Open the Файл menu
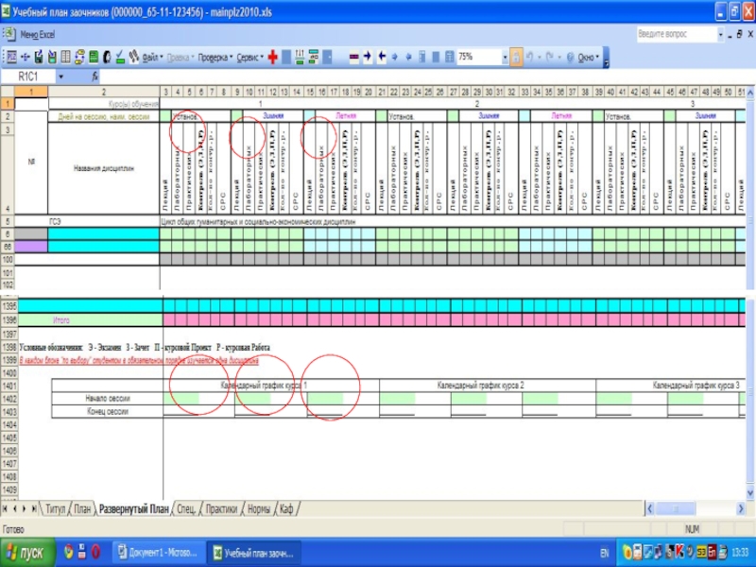756x567 pixels. click(x=151, y=57)
